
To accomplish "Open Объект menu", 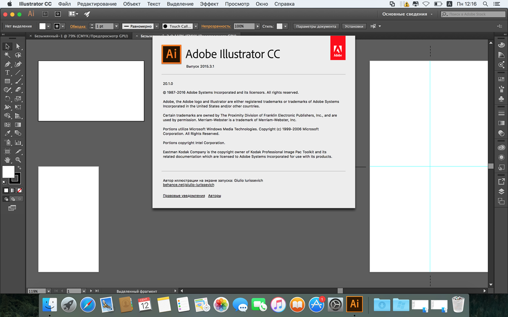I will click(132, 4).
